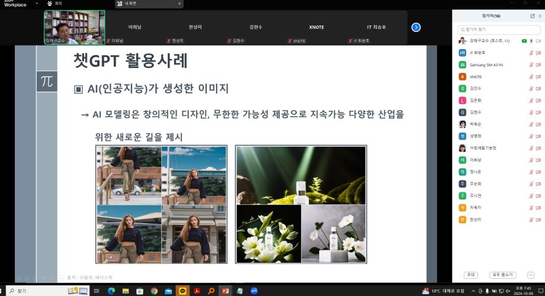
Task: Open taskbar clock and date
Action: coord(523,291)
